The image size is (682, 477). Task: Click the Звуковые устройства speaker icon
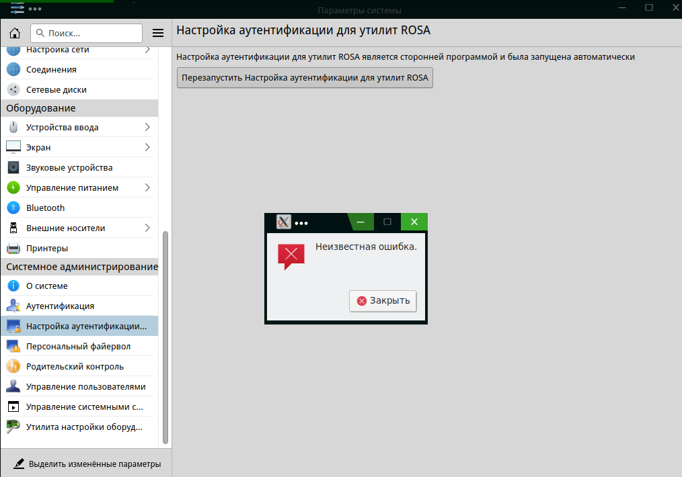[x=13, y=167]
